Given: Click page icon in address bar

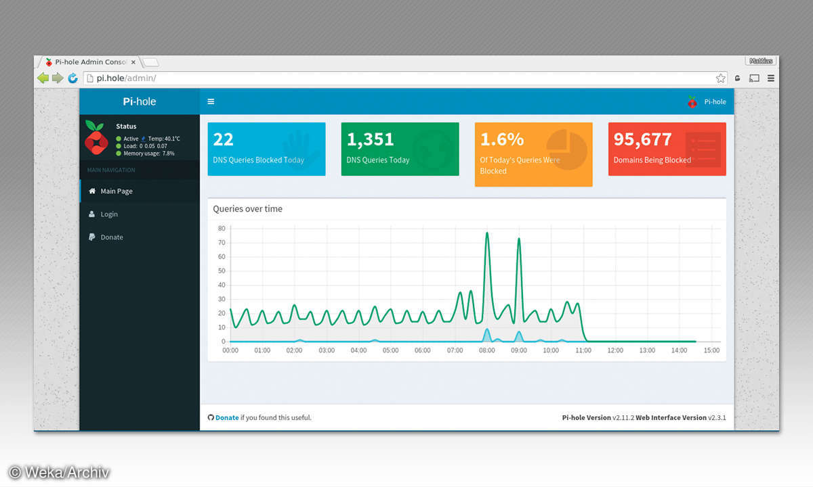Looking at the screenshot, I should [x=89, y=78].
